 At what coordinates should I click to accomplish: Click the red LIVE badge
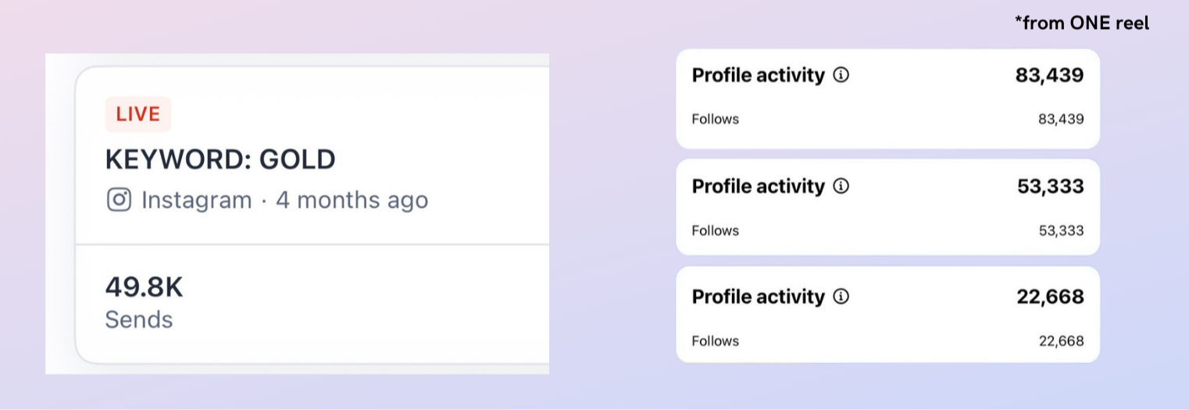(137, 114)
